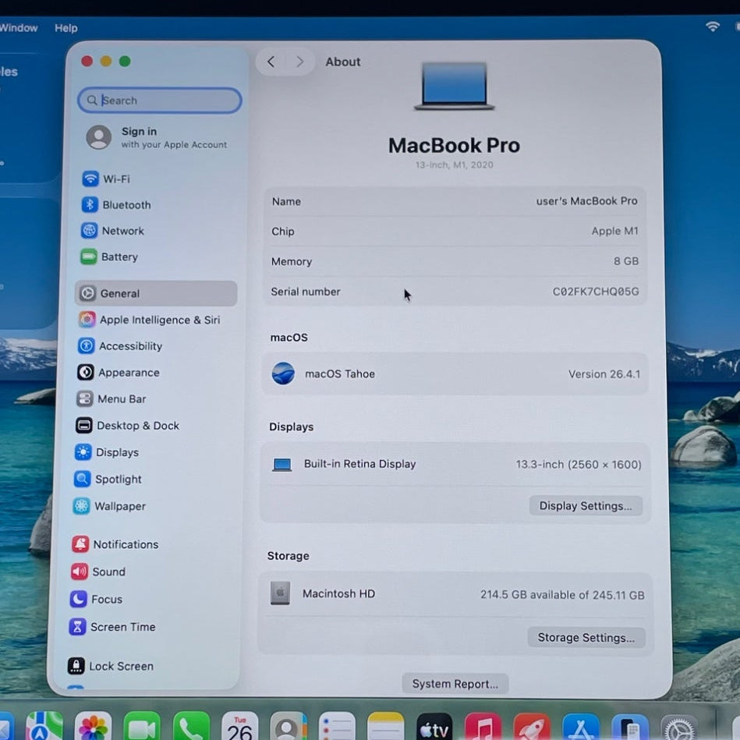This screenshot has width=740, height=740.
Task: Open Displays settings in sidebar
Action: tap(107, 452)
